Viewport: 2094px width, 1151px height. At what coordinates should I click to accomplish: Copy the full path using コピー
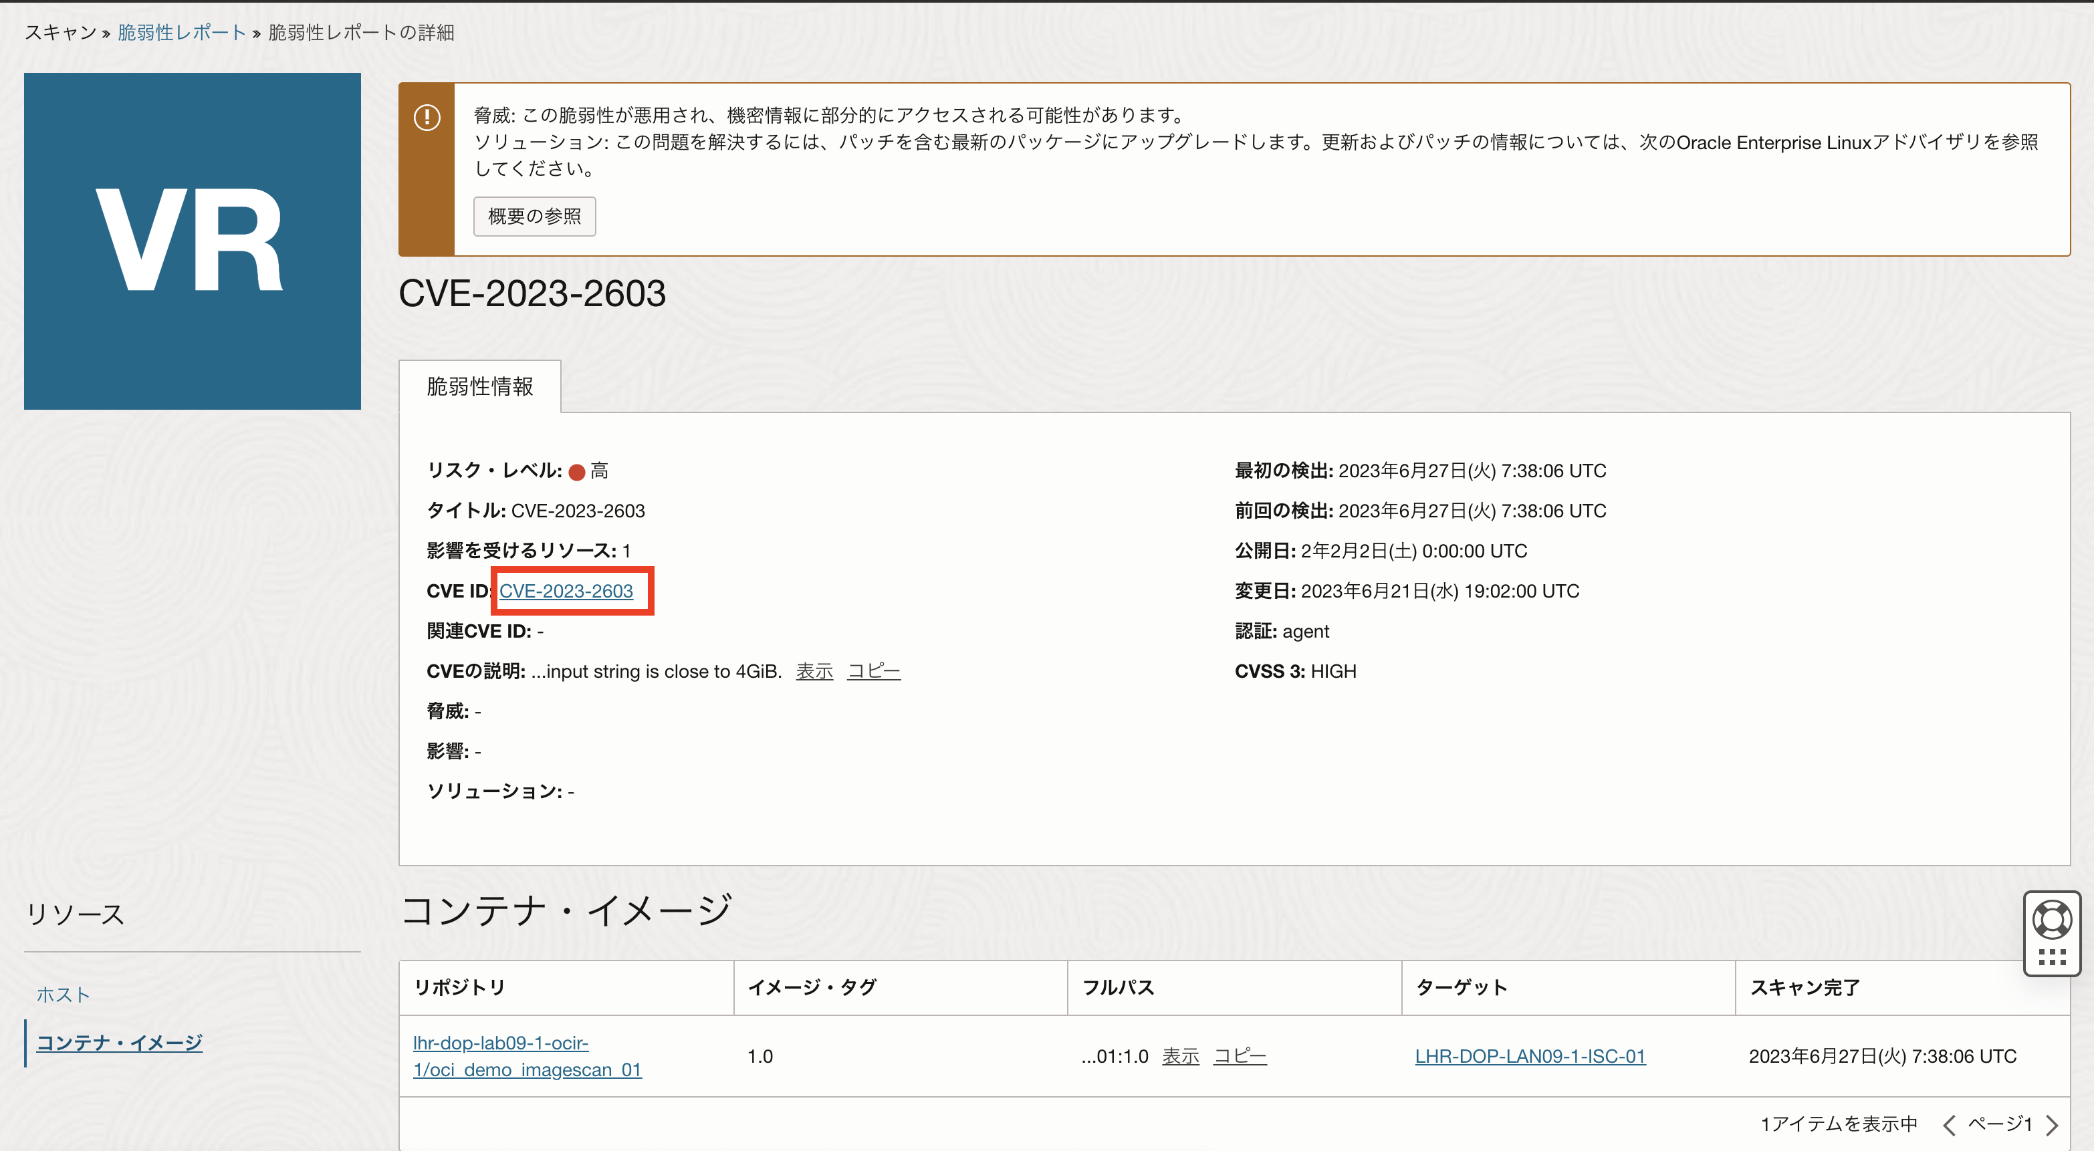(1240, 1056)
